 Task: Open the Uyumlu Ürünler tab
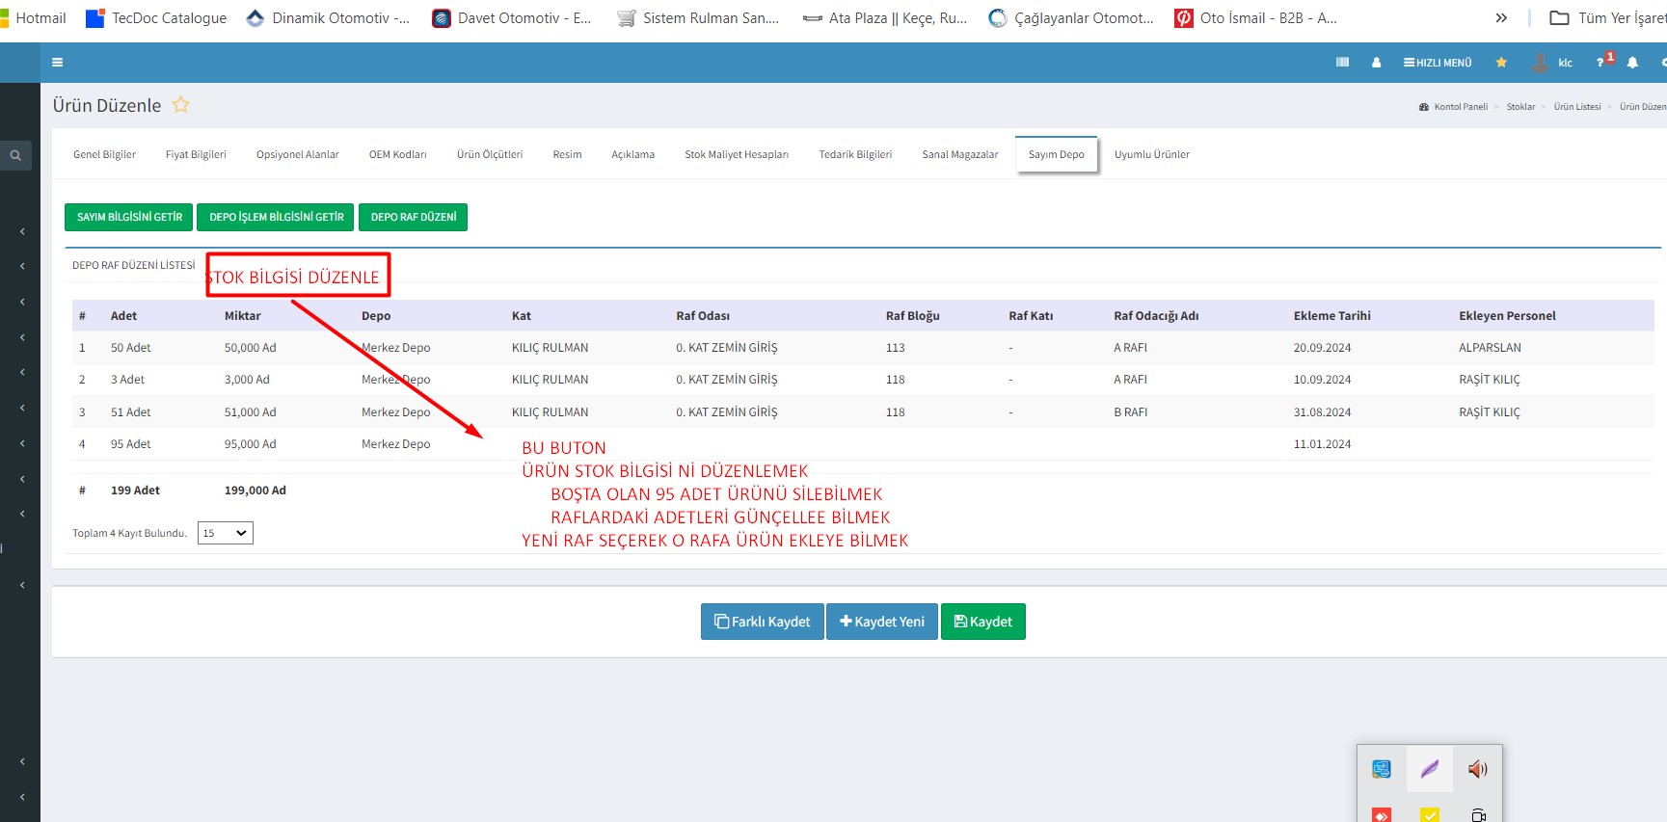[x=1151, y=154]
